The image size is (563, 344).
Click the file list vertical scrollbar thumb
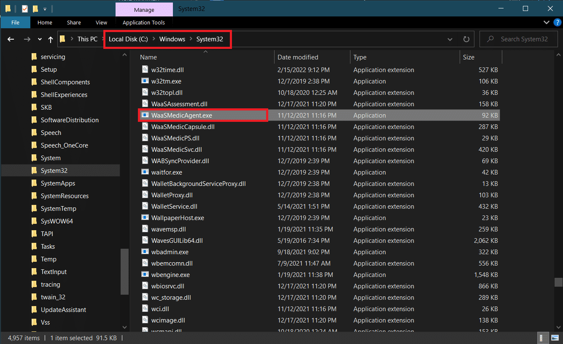pyautogui.click(x=558, y=282)
